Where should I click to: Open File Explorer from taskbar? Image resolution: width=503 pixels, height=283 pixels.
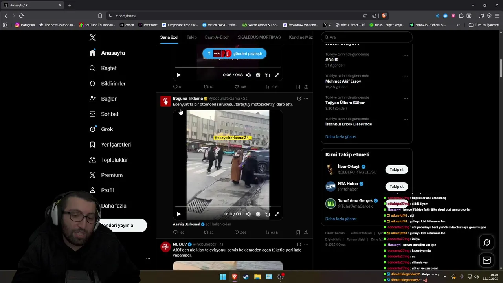click(257, 277)
